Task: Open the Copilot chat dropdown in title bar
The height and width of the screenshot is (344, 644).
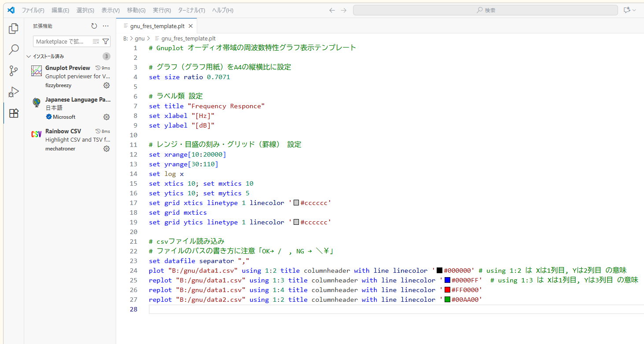Action: (630, 10)
